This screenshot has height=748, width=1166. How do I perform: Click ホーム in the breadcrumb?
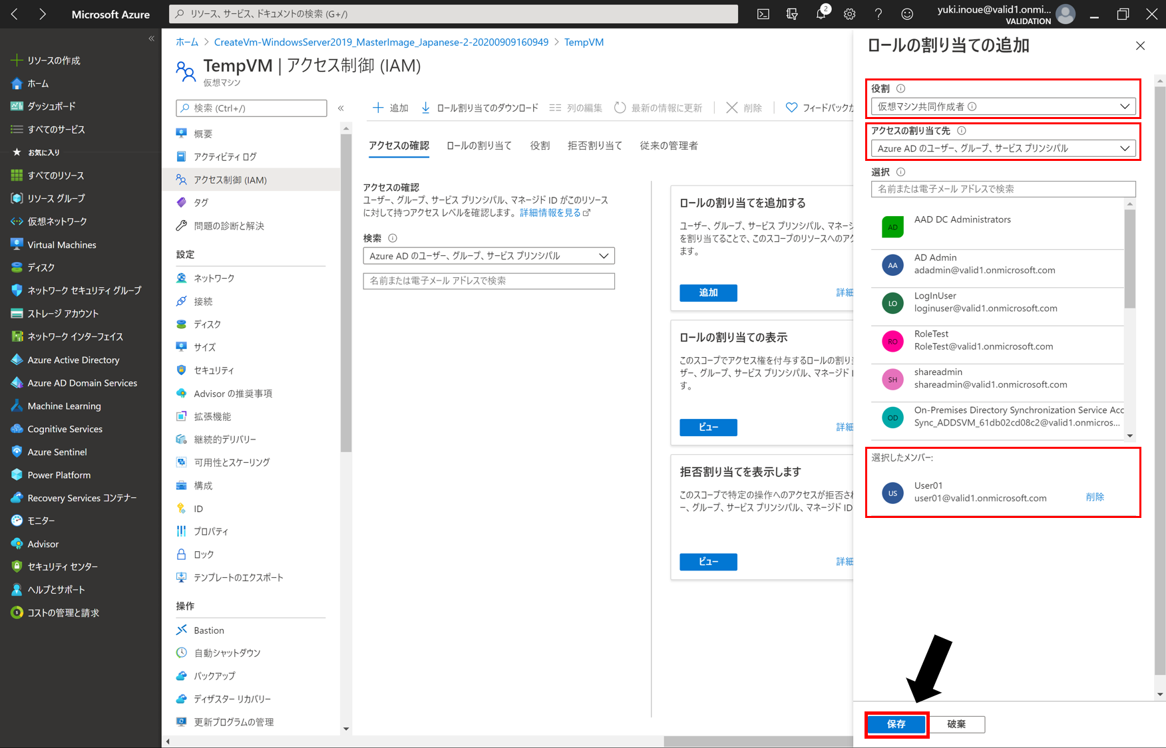click(187, 42)
